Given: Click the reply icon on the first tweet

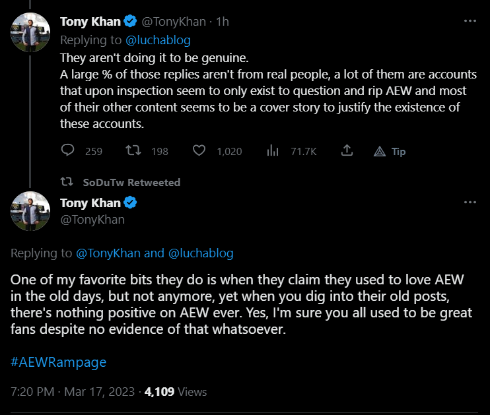Looking at the screenshot, I should [x=67, y=151].
